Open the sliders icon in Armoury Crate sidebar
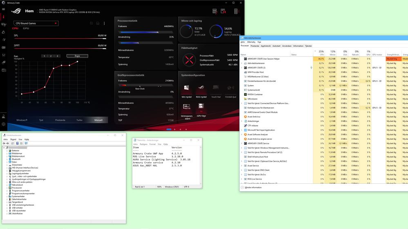The width and height of the screenshot is (408, 229). [x=3, y=55]
